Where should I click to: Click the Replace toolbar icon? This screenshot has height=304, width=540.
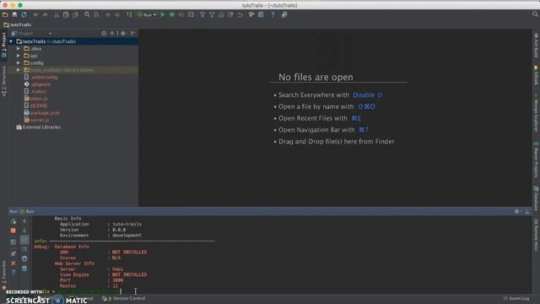pyautogui.click(x=96, y=15)
